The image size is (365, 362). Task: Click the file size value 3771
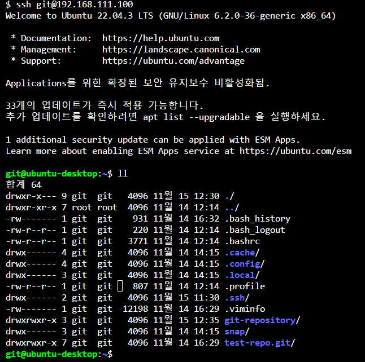(138, 241)
